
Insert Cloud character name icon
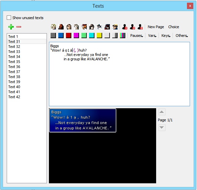pyautogui.click(x=53, y=27)
